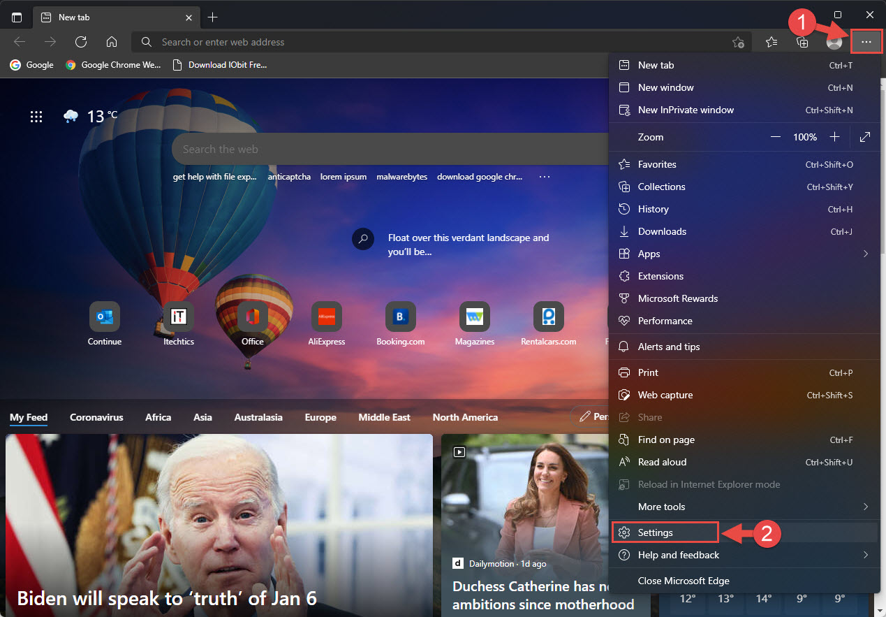The image size is (886, 617).
Task: Open the Outlook Continue quick link
Action: tap(105, 324)
